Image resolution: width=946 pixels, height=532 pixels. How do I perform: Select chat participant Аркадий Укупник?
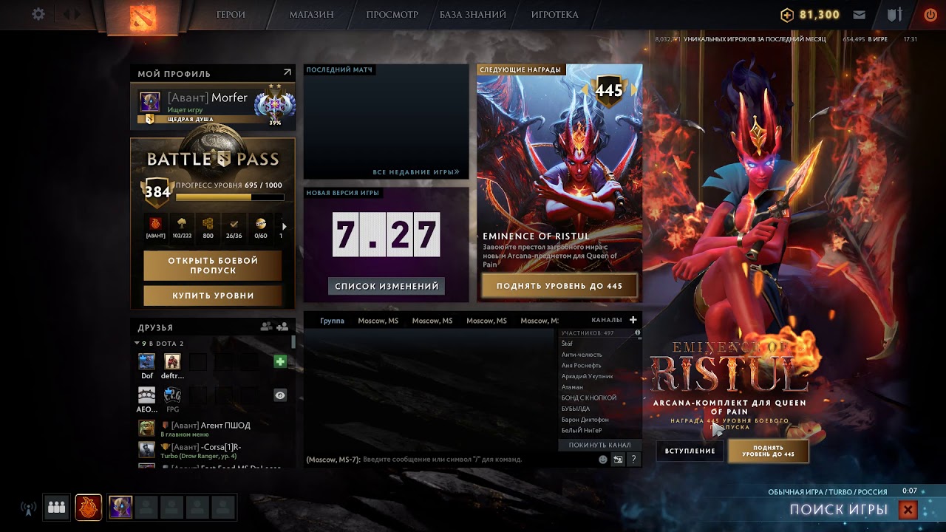pos(587,376)
